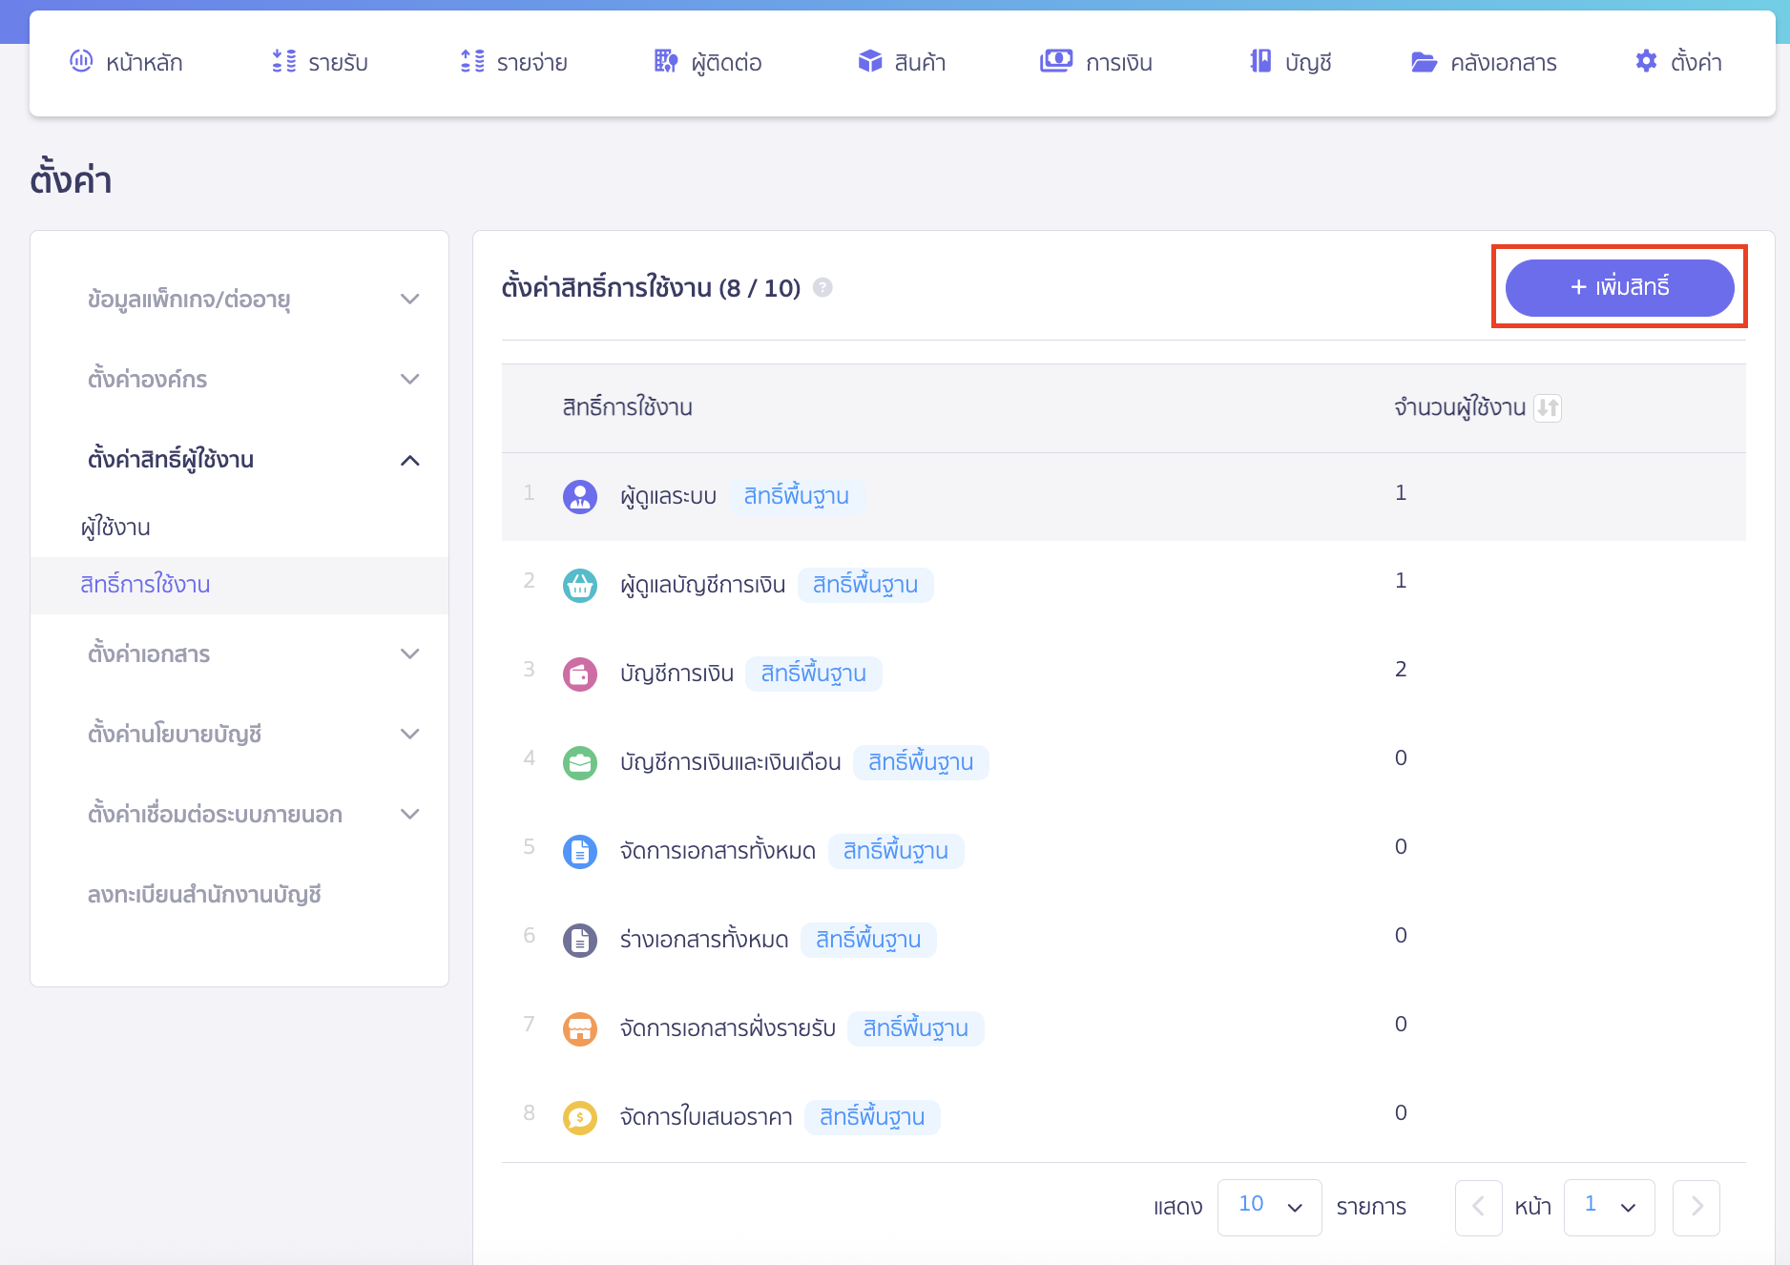Go to the next page arrow

point(1696,1207)
